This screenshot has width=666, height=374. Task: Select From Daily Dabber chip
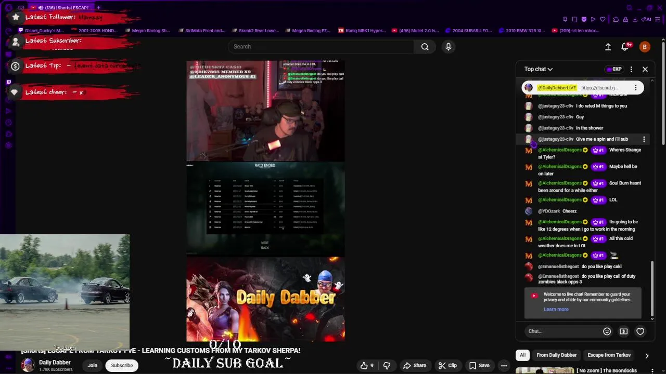pyautogui.click(x=557, y=355)
